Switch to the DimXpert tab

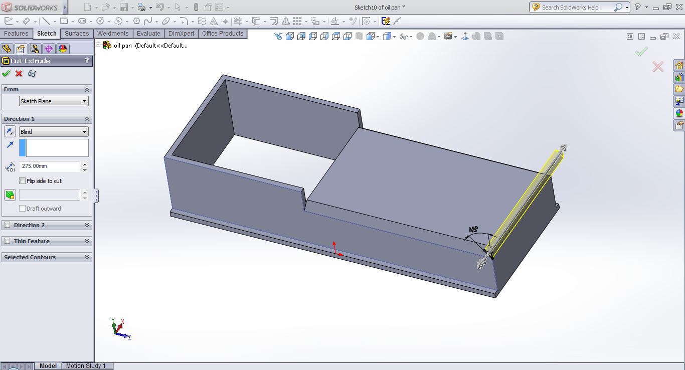pos(181,34)
